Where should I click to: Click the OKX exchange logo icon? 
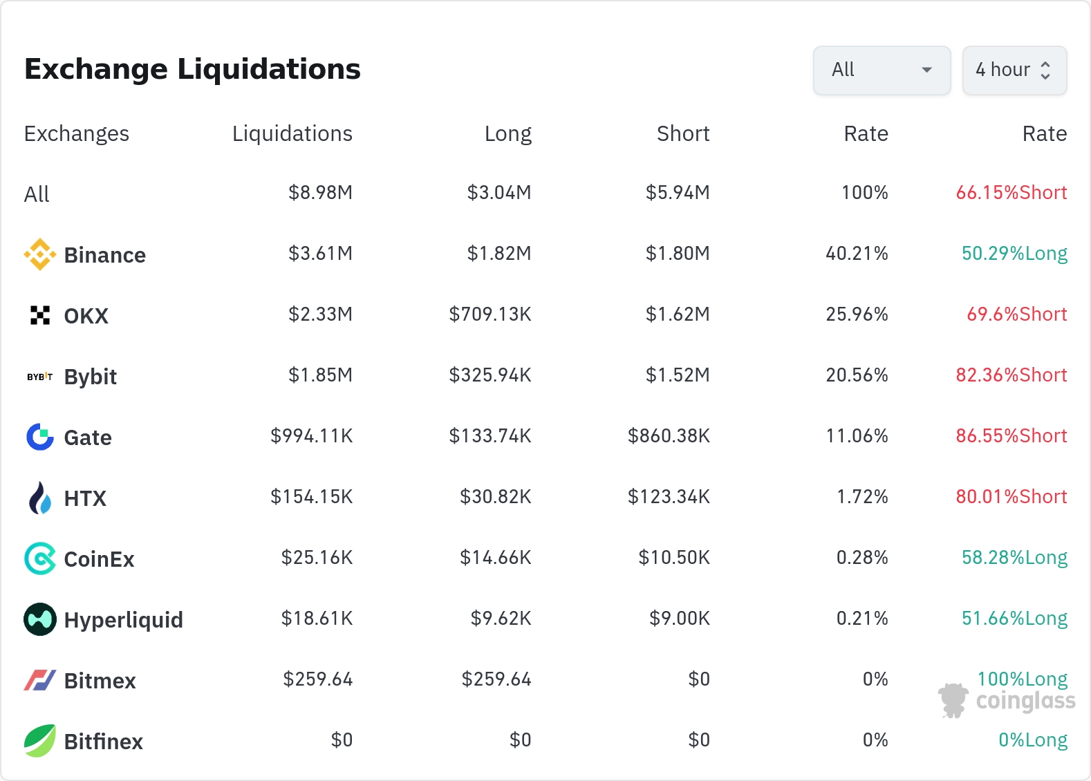(x=40, y=315)
